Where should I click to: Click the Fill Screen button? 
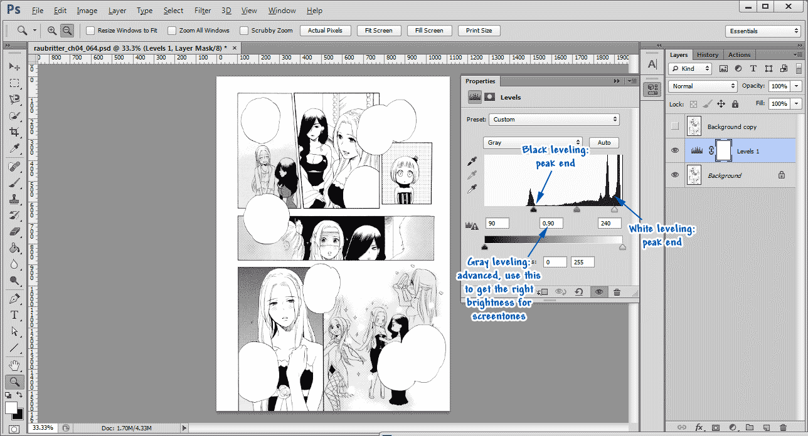[429, 30]
